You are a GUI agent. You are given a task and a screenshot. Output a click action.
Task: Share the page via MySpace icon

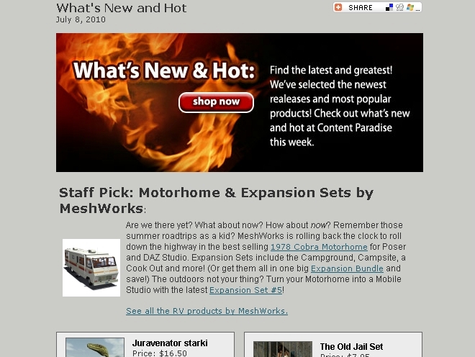399,7
